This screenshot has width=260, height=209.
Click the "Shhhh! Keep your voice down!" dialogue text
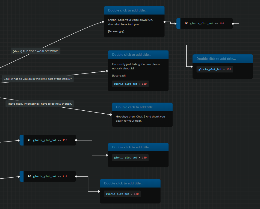[131, 22]
